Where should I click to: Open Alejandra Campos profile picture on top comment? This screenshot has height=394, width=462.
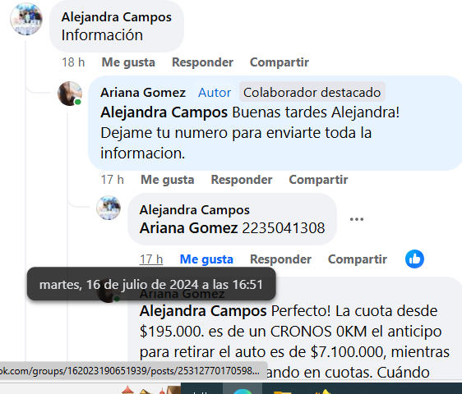point(26,19)
